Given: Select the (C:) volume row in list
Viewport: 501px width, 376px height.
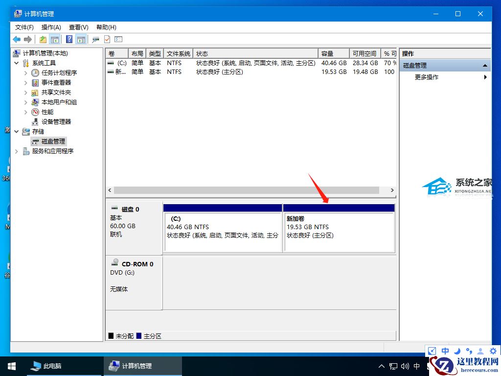Looking at the screenshot, I should tap(251, 63).
